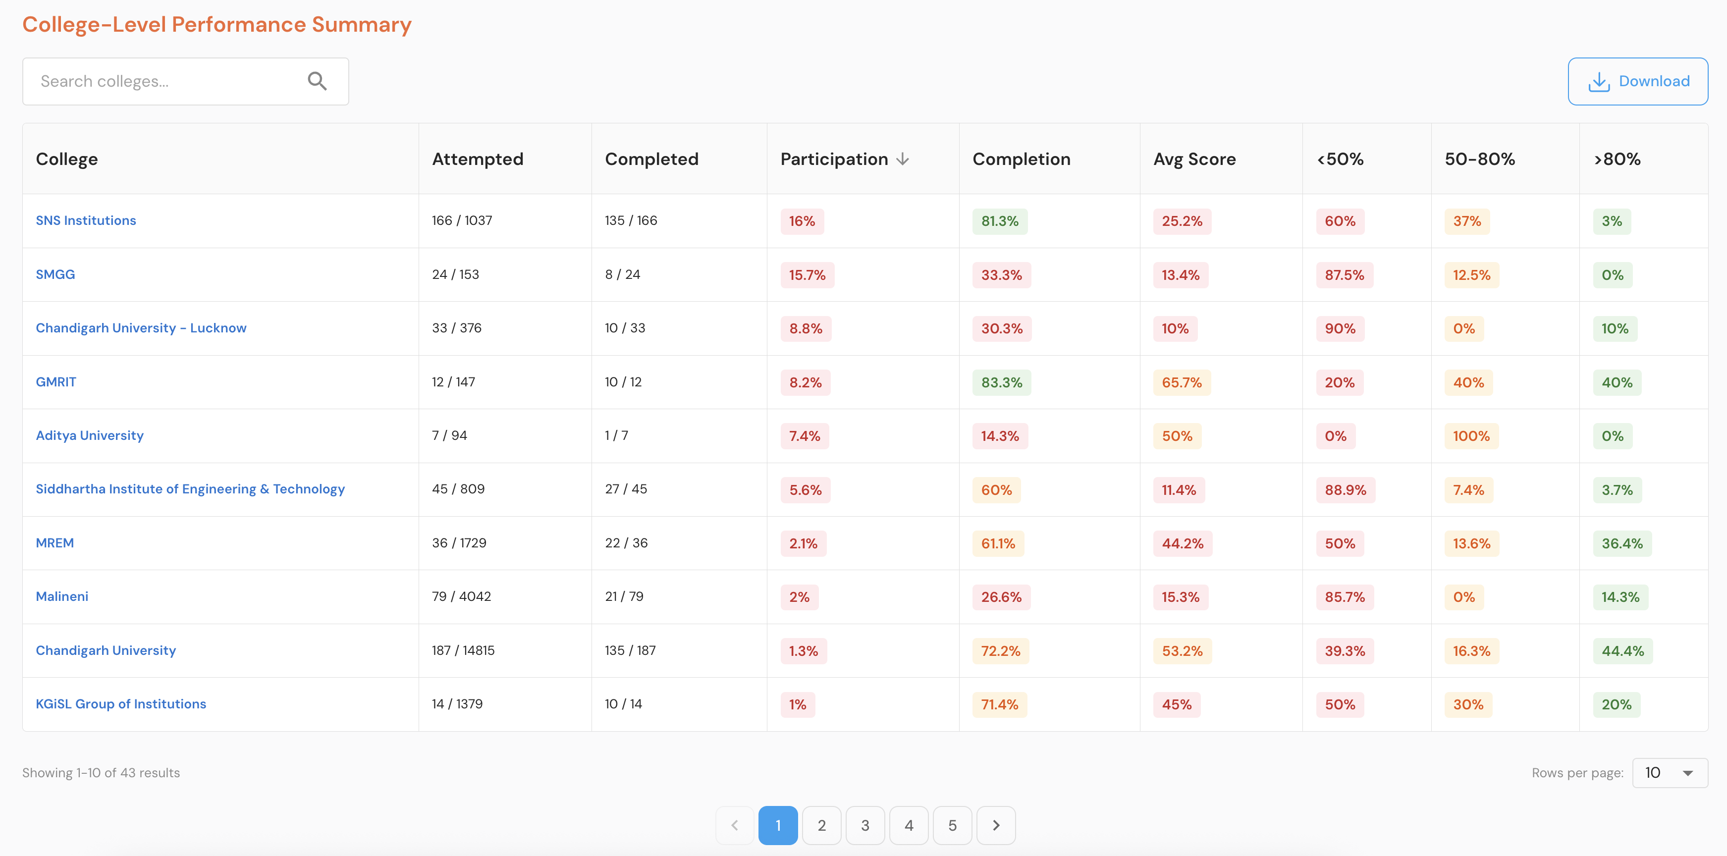Click the Download button
Viewport: 1727px width, 856px height.
1637,81
